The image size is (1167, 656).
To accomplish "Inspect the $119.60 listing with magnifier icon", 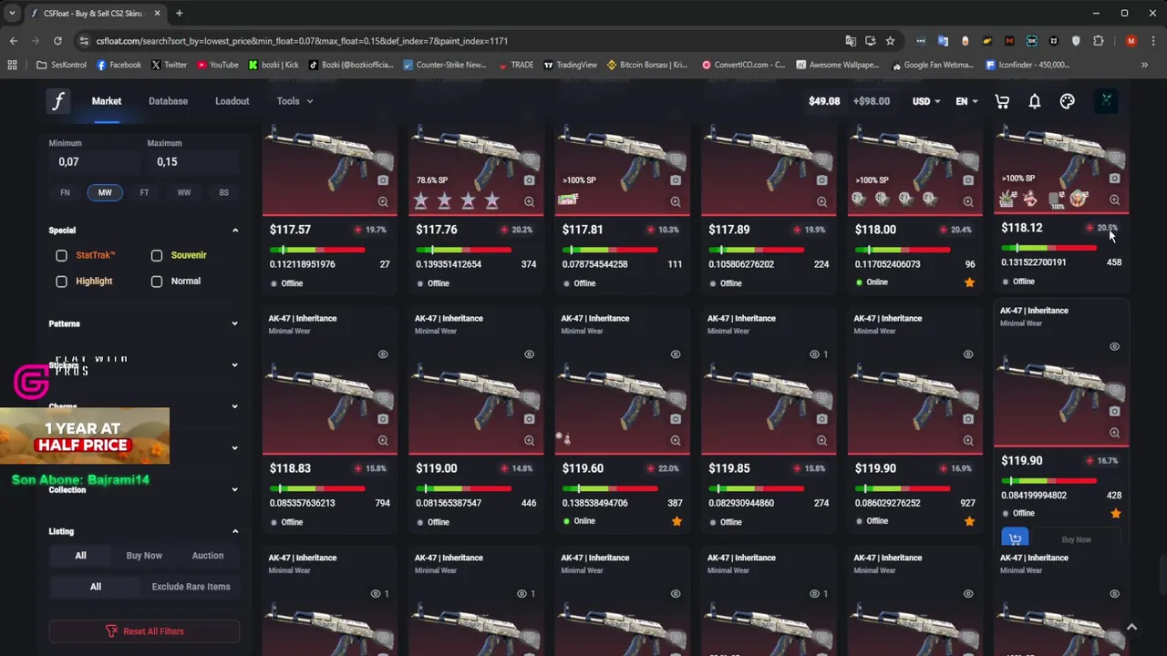I will 676,441.
